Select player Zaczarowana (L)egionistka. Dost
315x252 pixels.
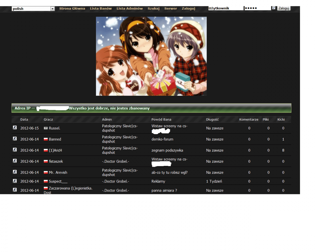[68, 190]
